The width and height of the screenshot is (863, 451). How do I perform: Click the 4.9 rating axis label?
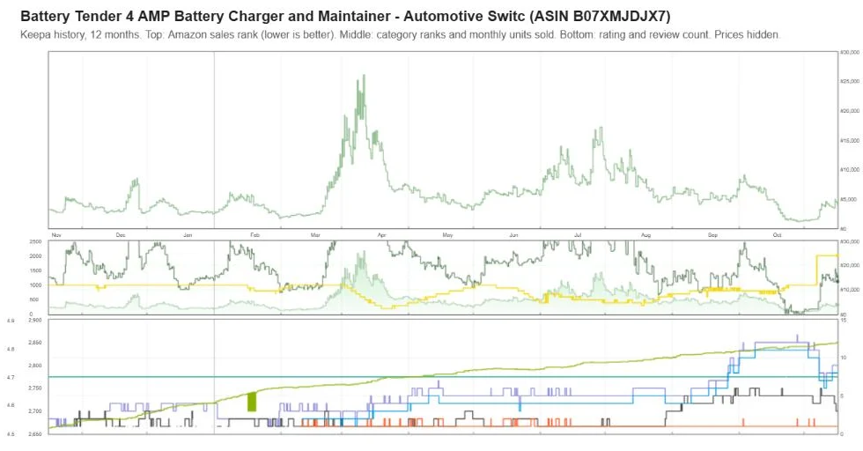pyautogui.click(x=11, y=321)
